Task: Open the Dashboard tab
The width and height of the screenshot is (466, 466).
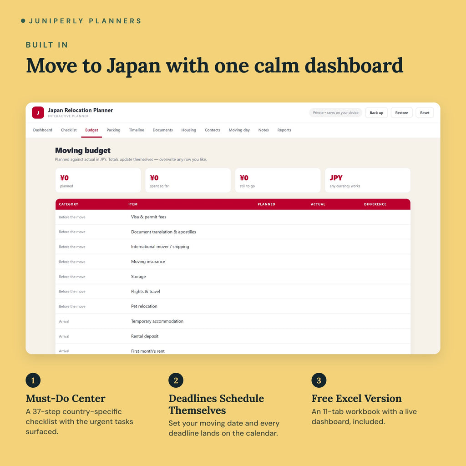Action: (x=42, y=130)
